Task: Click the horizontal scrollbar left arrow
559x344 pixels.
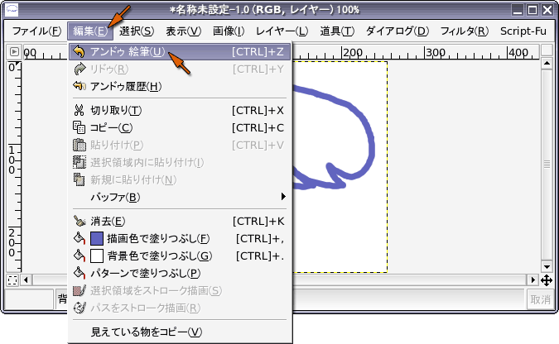Action: [x=26, y=280]
